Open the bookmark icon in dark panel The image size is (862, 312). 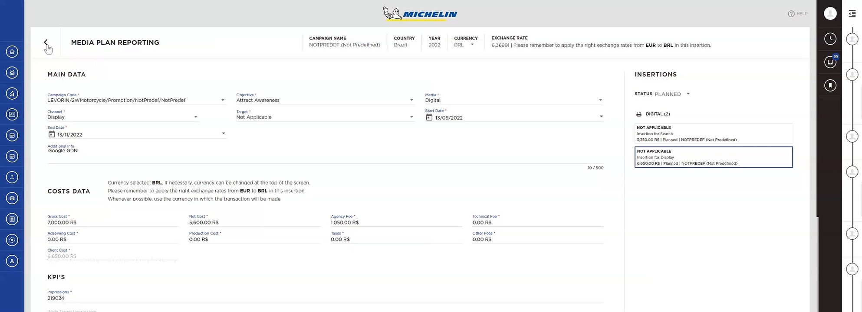[830, 85]
